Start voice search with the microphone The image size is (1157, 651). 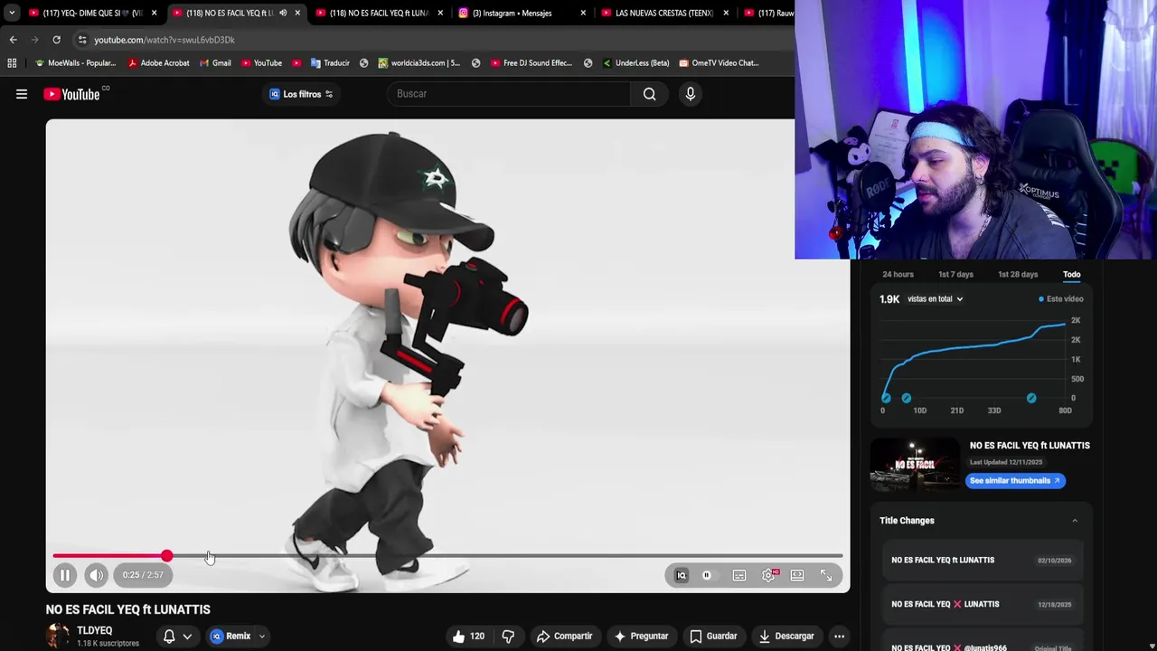tap(690, 94)
